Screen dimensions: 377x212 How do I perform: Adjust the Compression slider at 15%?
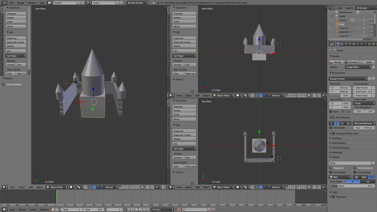coord(352,186)
